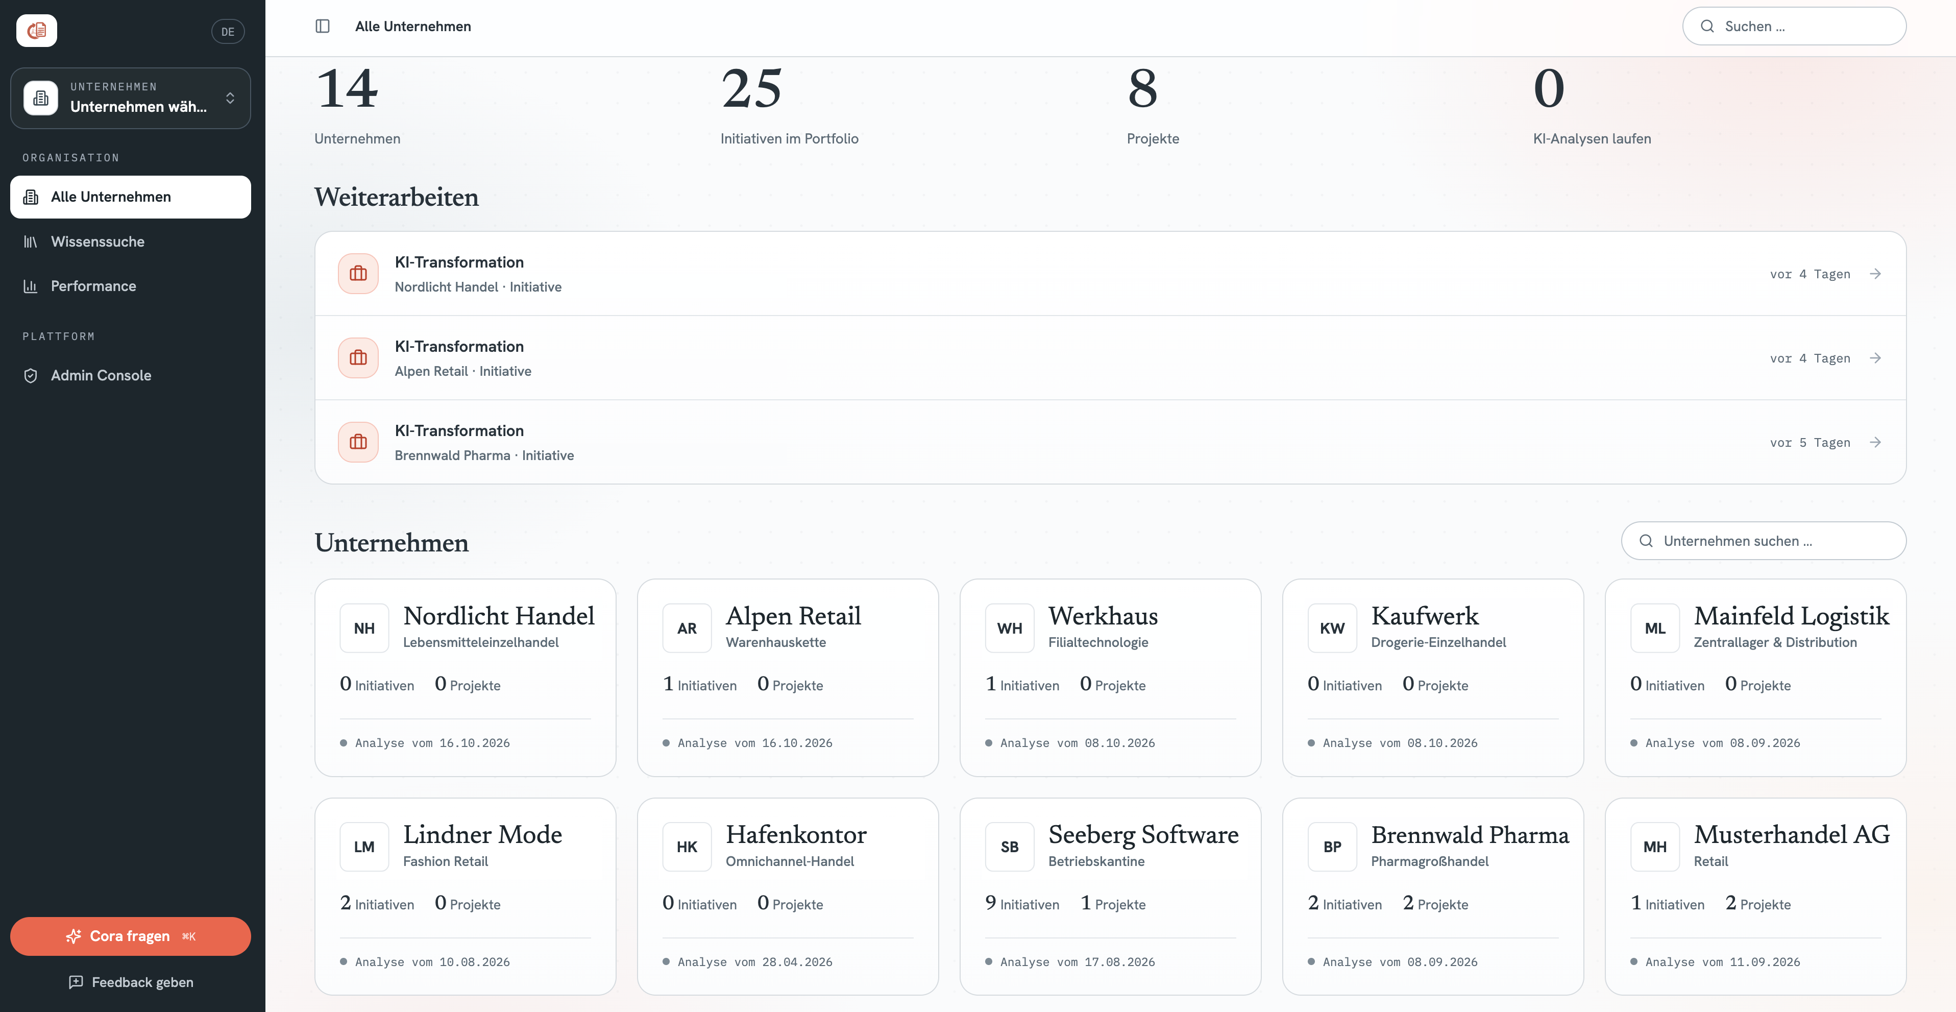Click '9 Initiativen' on Seeberg Software card
Image resolution: width=1956 pixels, height=1012 pixels.
point(1022,903)
